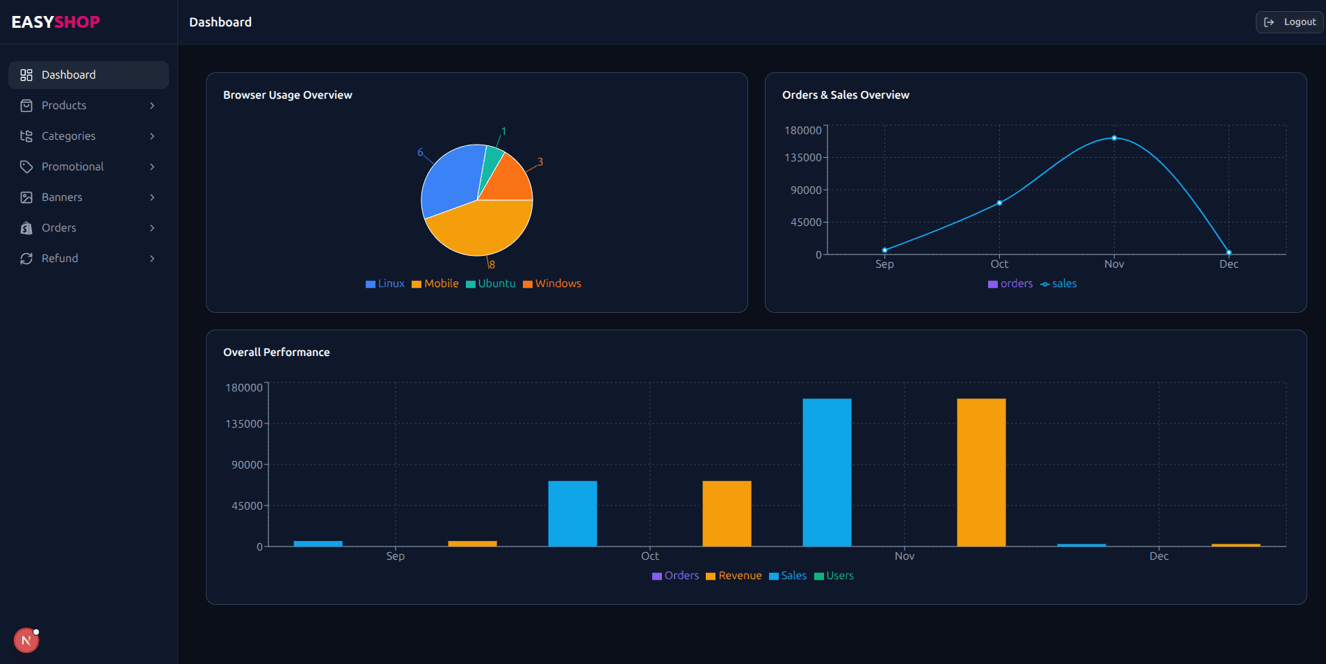The height and width of the screenshot is (664, 1326).
Task: Select the Promotional menu item
Action: tap(72, 167)
